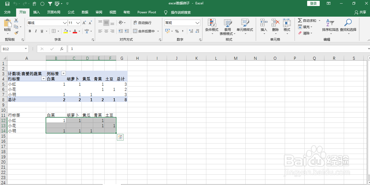This screenshot has height=185, width=370.
Task: Click the Cut scissors icon
Action: click(16, 20)
